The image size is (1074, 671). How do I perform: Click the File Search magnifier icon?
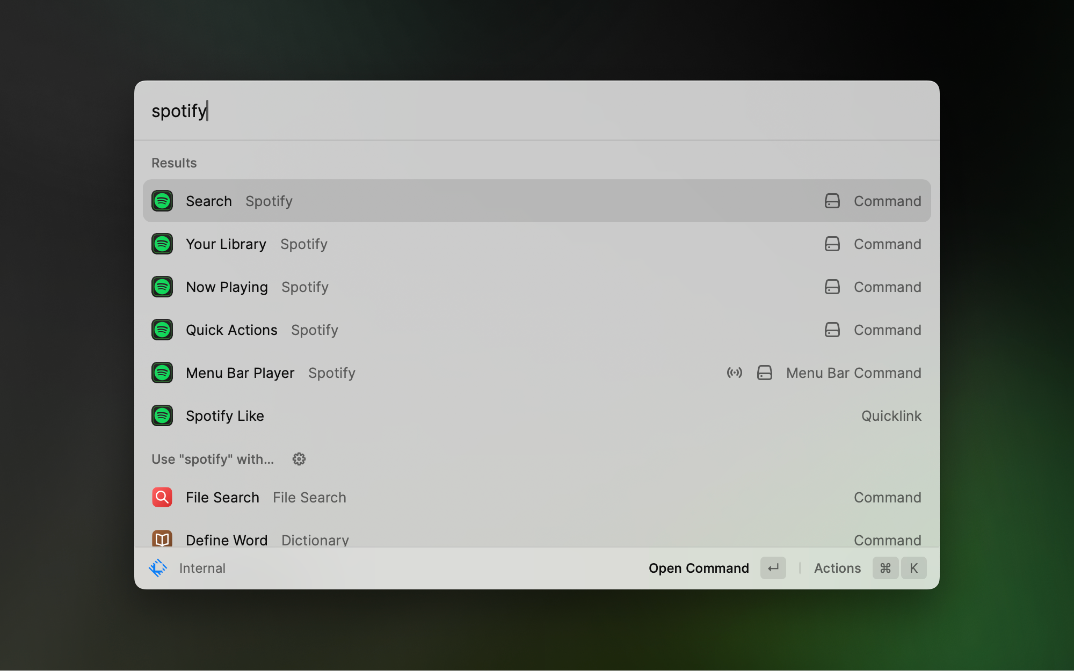tap(162, 497)
